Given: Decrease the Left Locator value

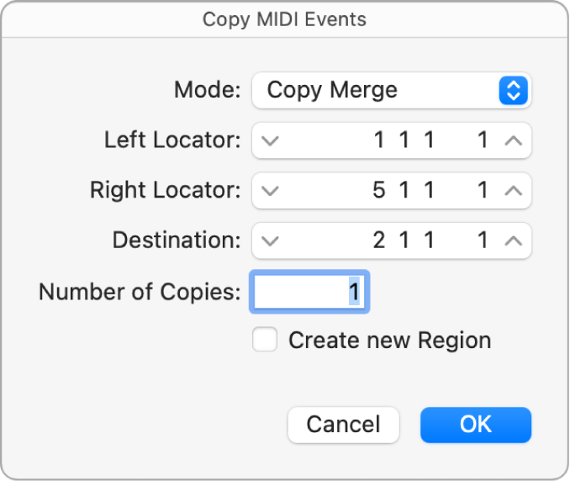Looking at the screenshot, I should click(x=269, y=141).
